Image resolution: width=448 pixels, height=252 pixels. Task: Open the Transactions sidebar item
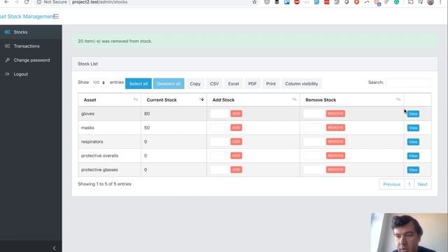pyautogui.click(x=31, y=46)
